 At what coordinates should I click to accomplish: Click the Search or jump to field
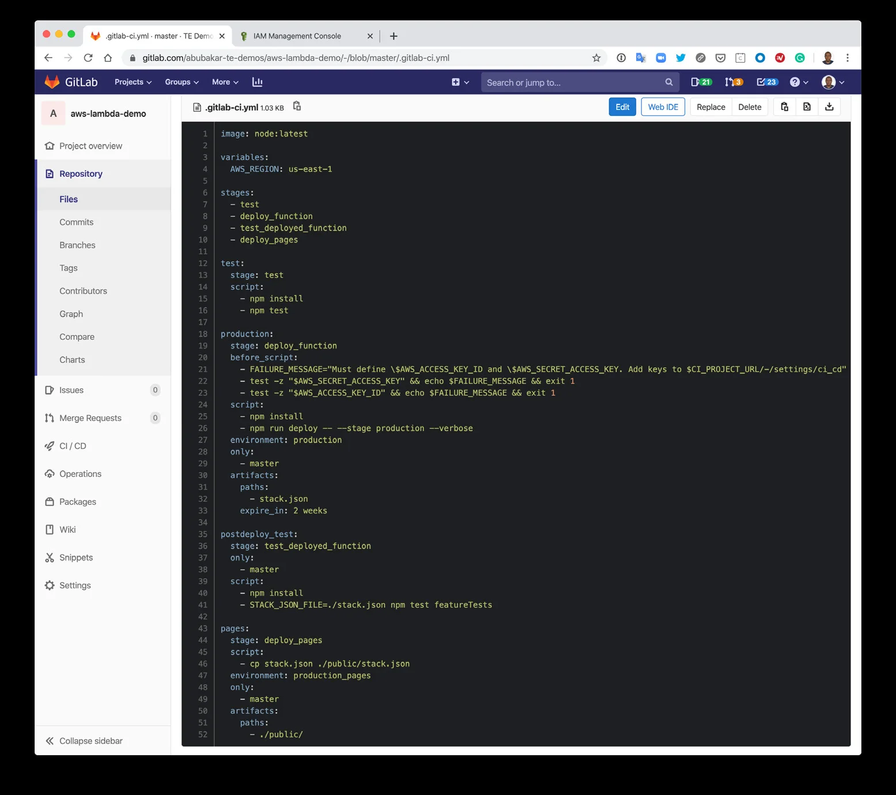coord(573,82)
